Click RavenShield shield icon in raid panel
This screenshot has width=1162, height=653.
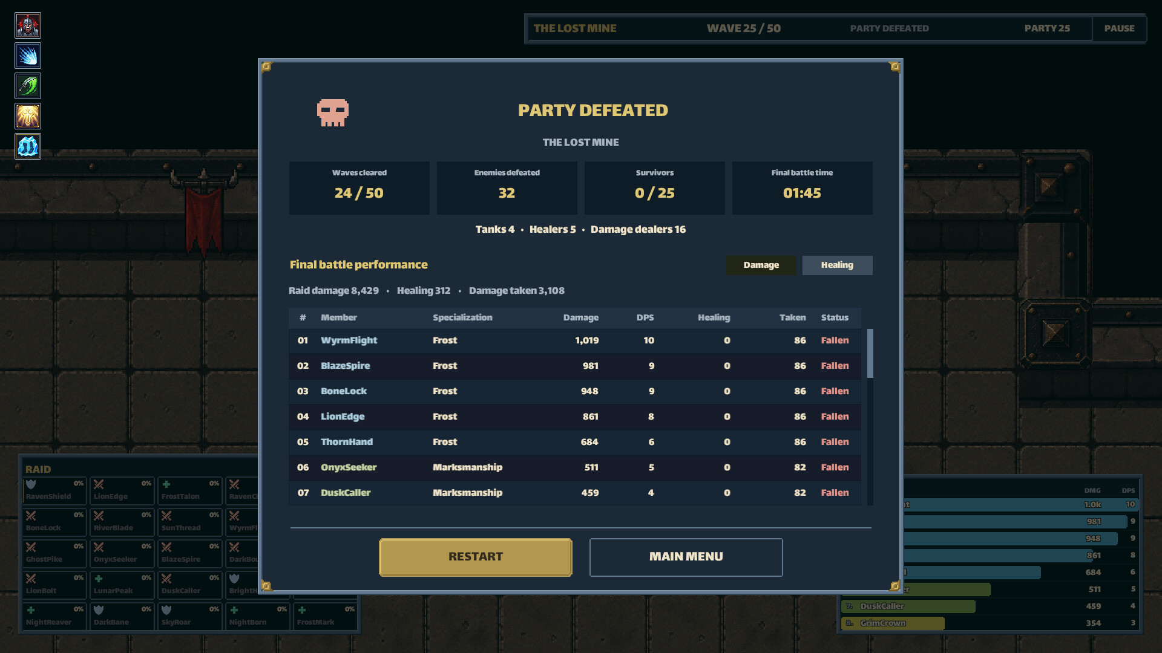click(x=31, y=484)
